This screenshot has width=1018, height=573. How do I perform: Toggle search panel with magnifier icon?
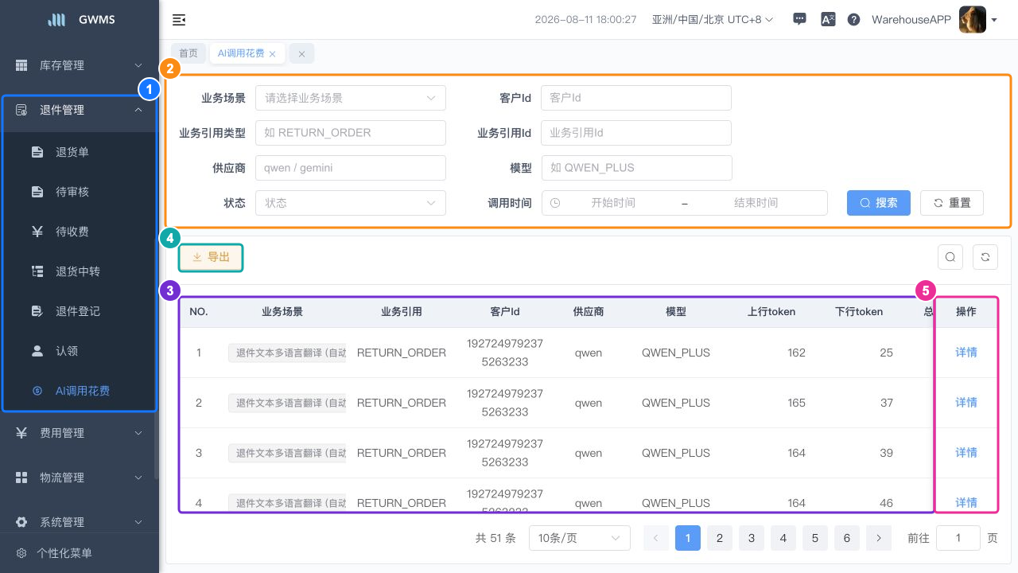coord(950,257)
